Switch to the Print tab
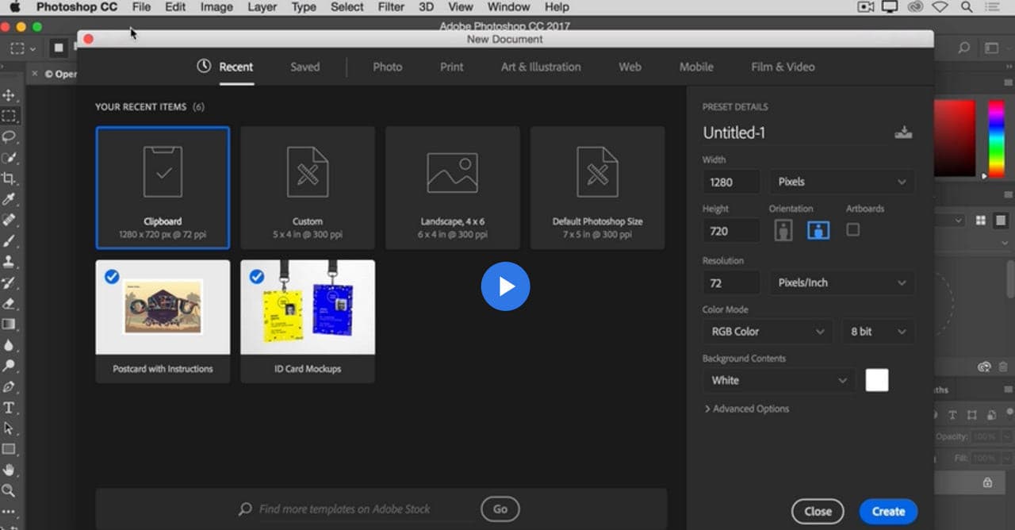The height and width of the screenshot is (530, 1015). 450,67
